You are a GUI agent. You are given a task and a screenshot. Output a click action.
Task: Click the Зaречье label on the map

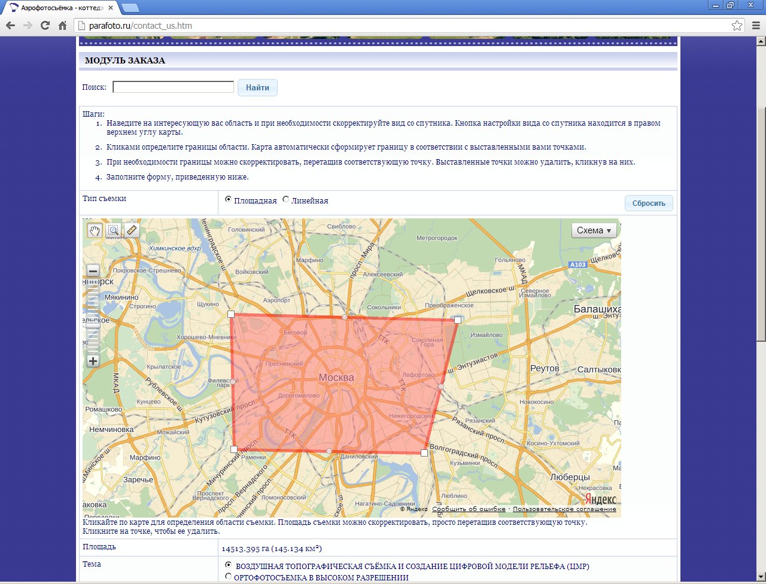pyautogui.click(x=138, y=480)
